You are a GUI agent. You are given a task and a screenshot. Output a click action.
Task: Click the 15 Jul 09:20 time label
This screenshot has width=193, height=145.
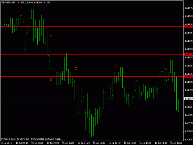(37, 143)
